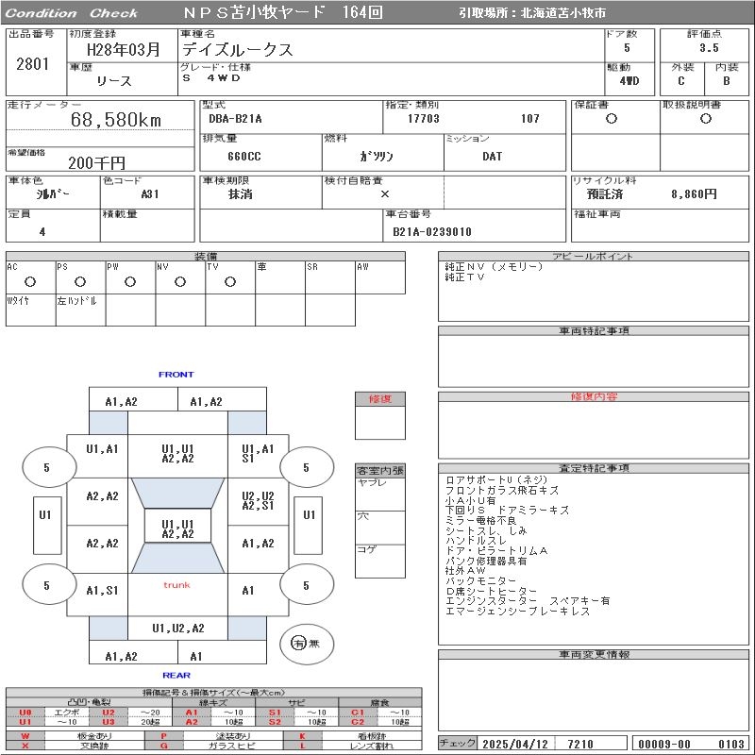Screen dimensions: 755x755
Task: Select the overall evaluation score 3.5
Action: [710, 48]
